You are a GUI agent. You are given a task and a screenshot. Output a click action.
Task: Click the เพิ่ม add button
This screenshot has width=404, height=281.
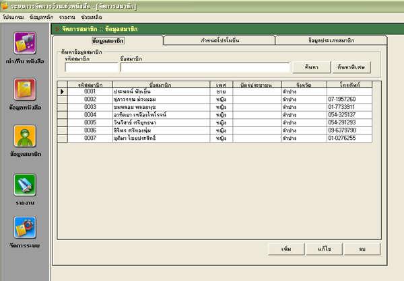pyautogui.click(x=285, y=248)
